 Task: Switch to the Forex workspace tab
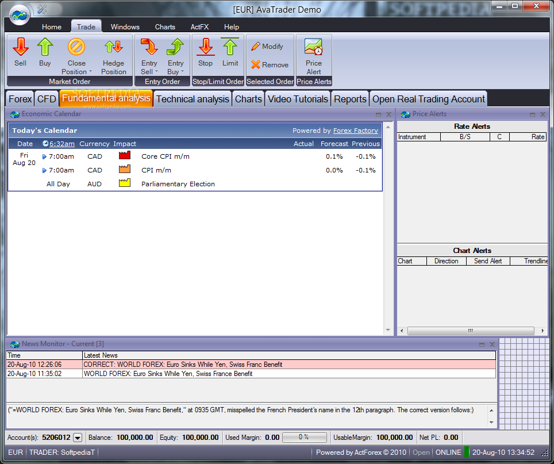coord(20,99)
